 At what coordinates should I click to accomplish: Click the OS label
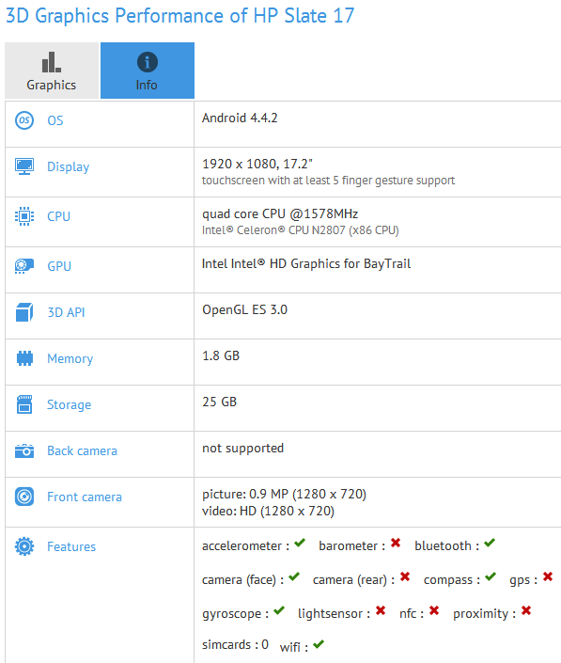pos(55,120)
